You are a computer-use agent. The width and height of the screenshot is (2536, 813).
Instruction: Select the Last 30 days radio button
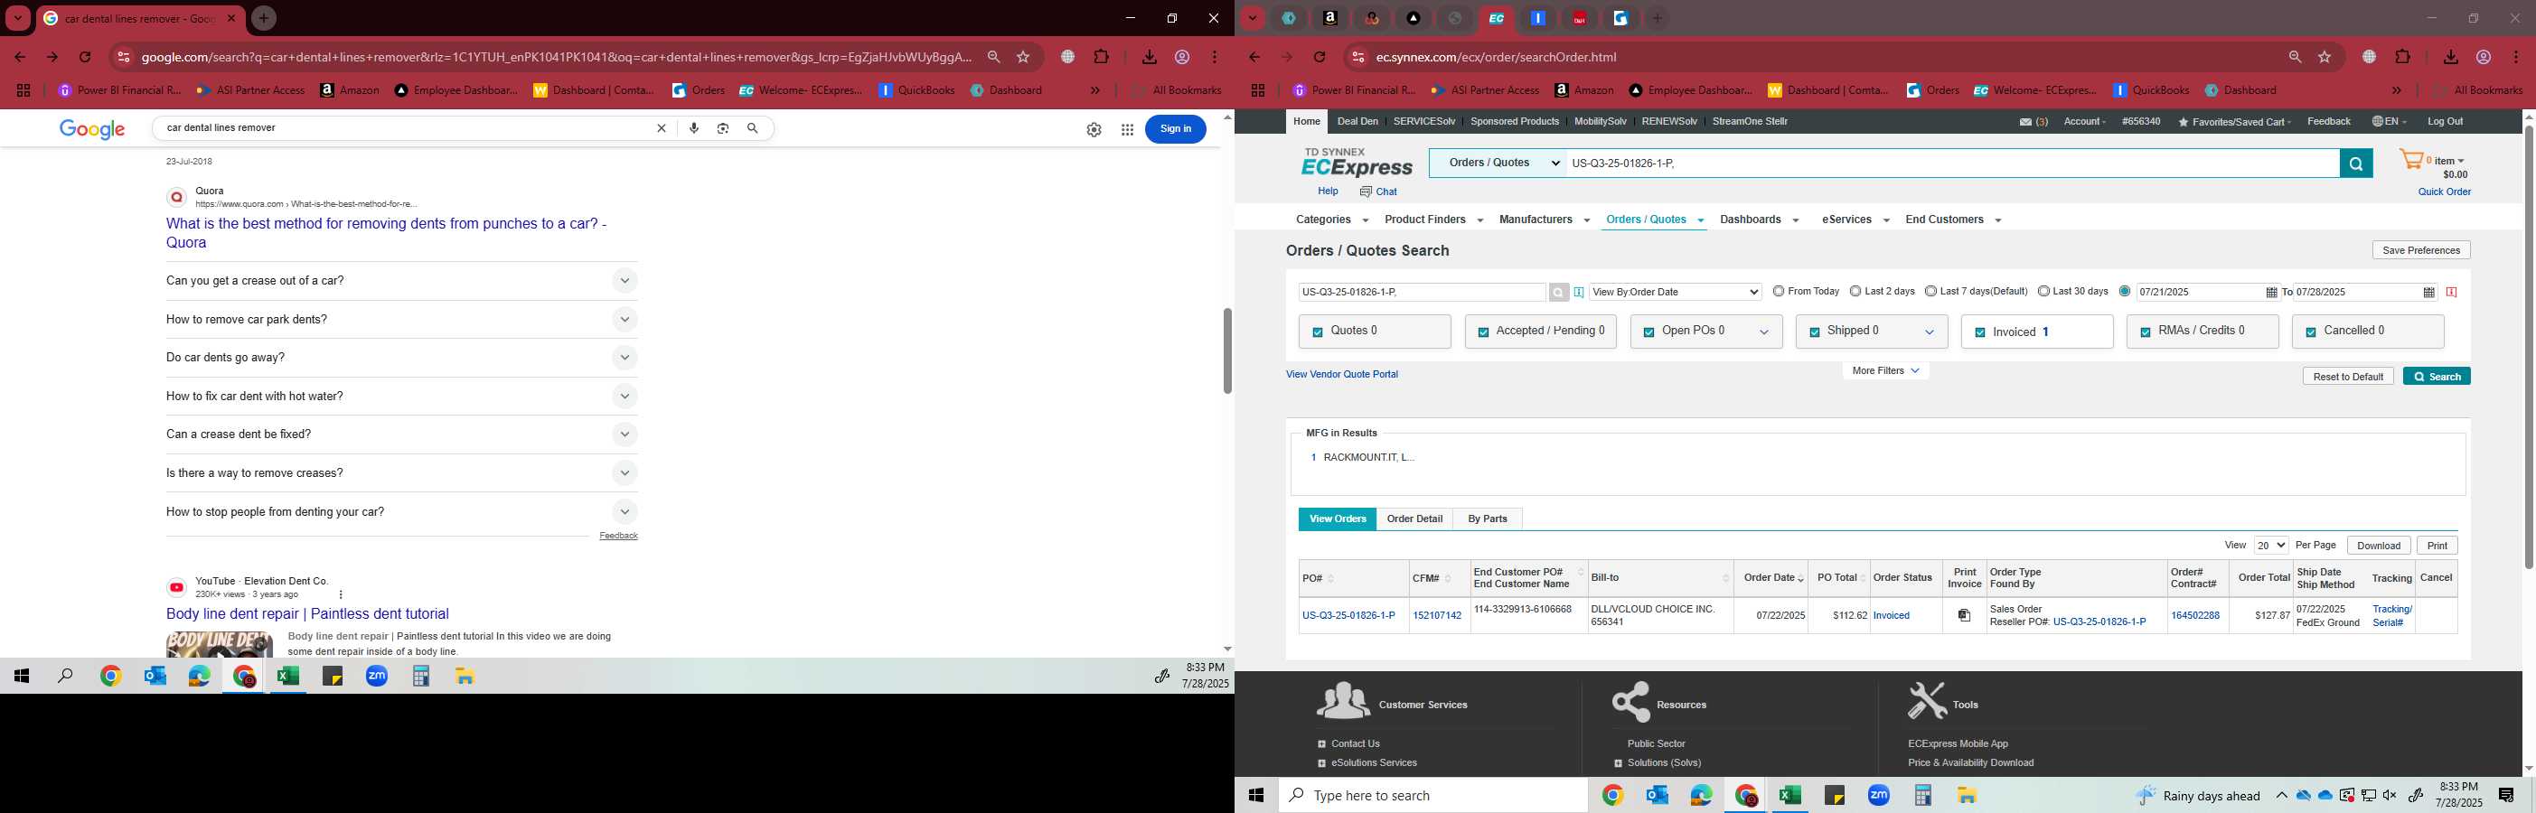click(2043, 292)
